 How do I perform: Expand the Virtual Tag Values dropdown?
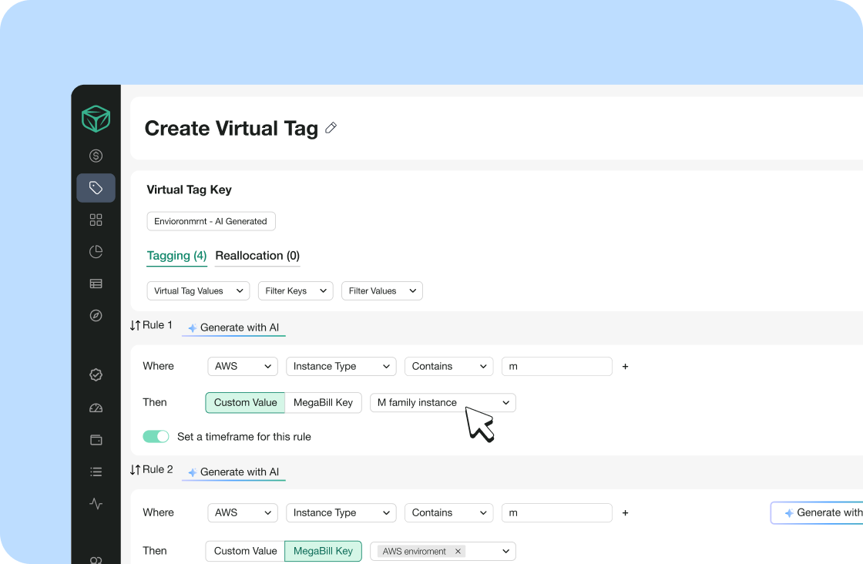click(x=198, y=291)
